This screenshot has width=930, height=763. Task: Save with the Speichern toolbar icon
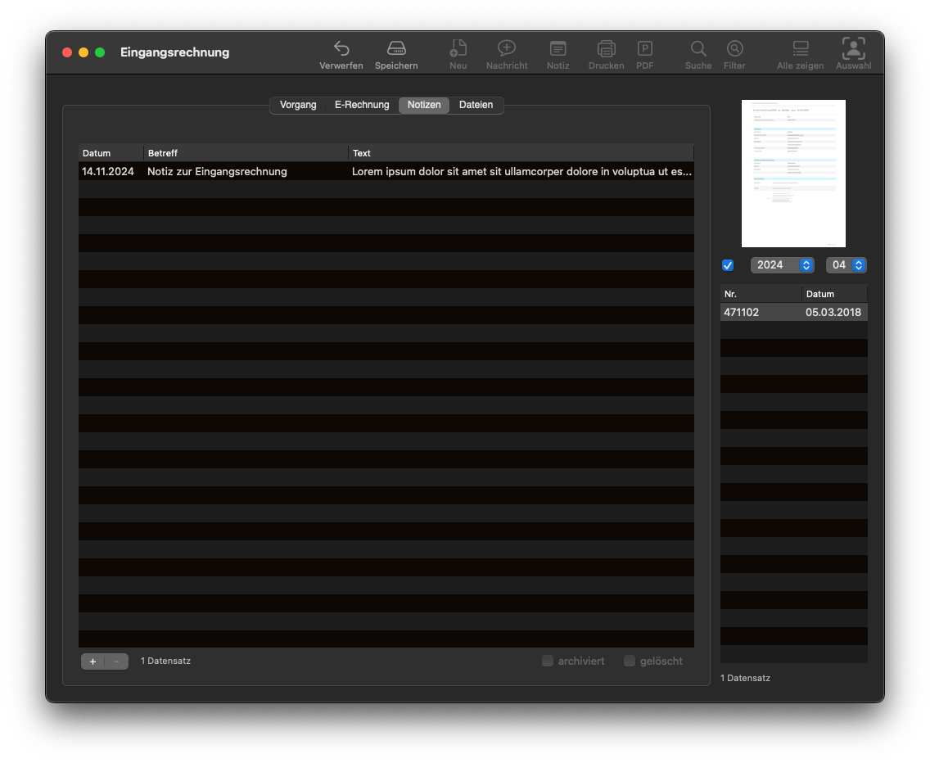click(x=396, y=49)
